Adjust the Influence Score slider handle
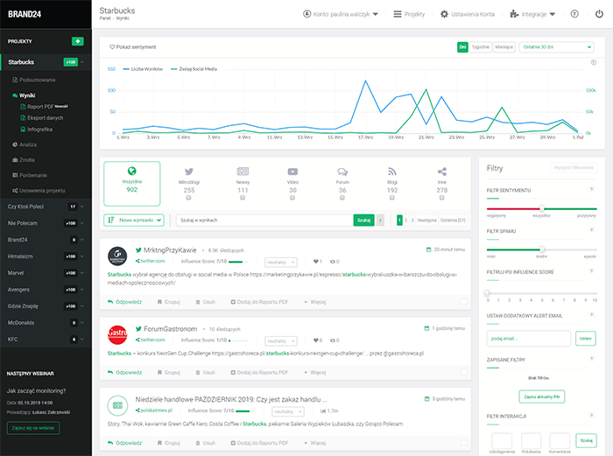Screen dimensions: 613x456 (x=487, y=292)
